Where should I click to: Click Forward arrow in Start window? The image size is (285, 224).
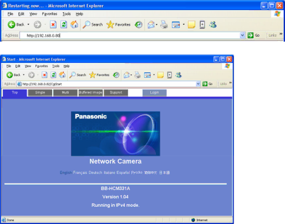[31, 75]
